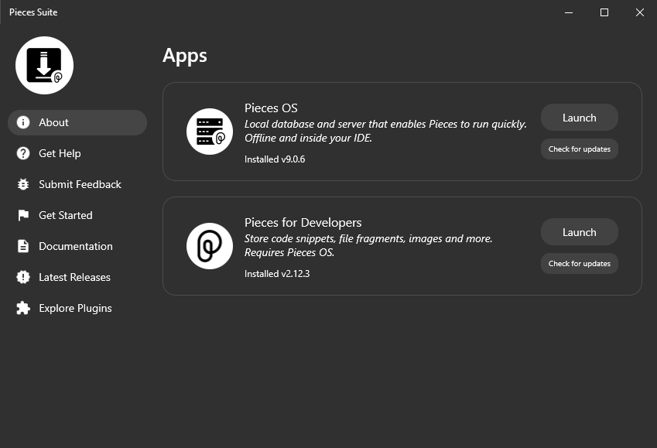The width and height of the screenshot is (657, 448).
Task: Click the Pieces Suite download logo
Action: [x=44, y=66]
